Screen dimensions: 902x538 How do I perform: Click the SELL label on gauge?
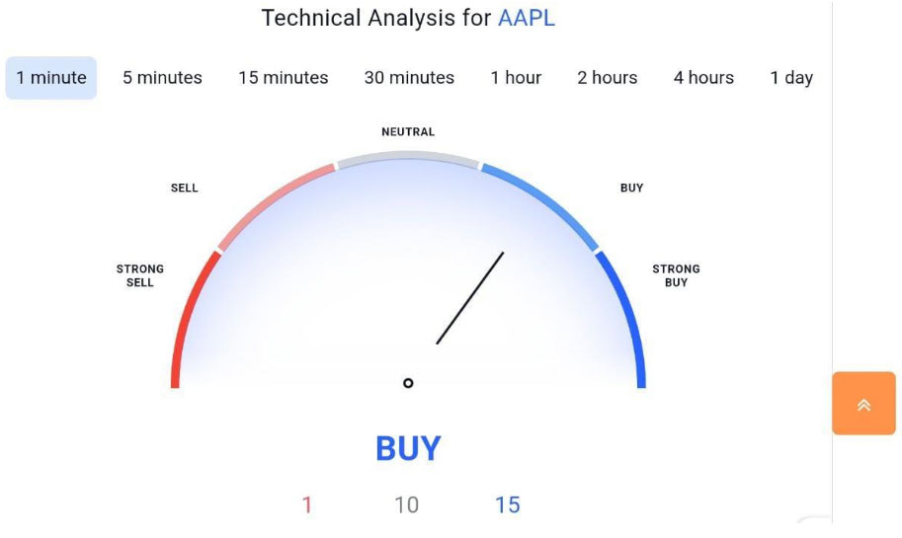(x=185, y=188)
